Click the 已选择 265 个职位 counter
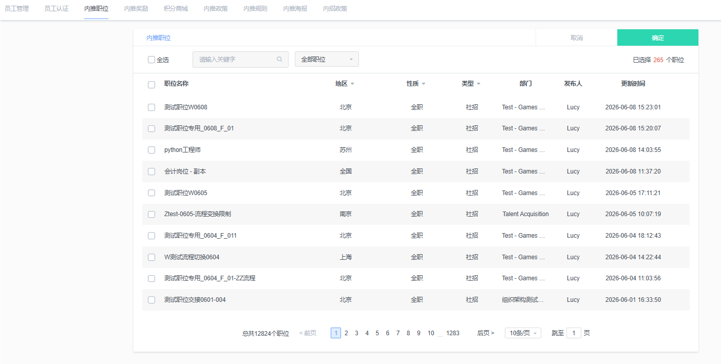This screenshot has height=364, width=721. 658,60
